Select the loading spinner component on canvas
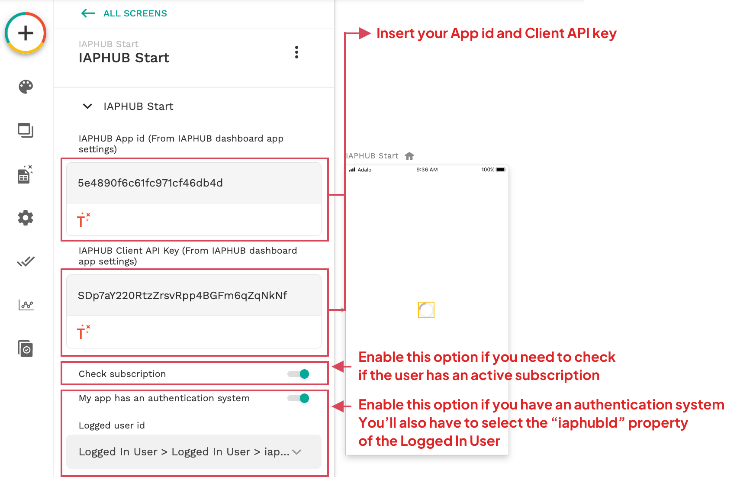This screenshot has width=753, height=477. point(426,310)
